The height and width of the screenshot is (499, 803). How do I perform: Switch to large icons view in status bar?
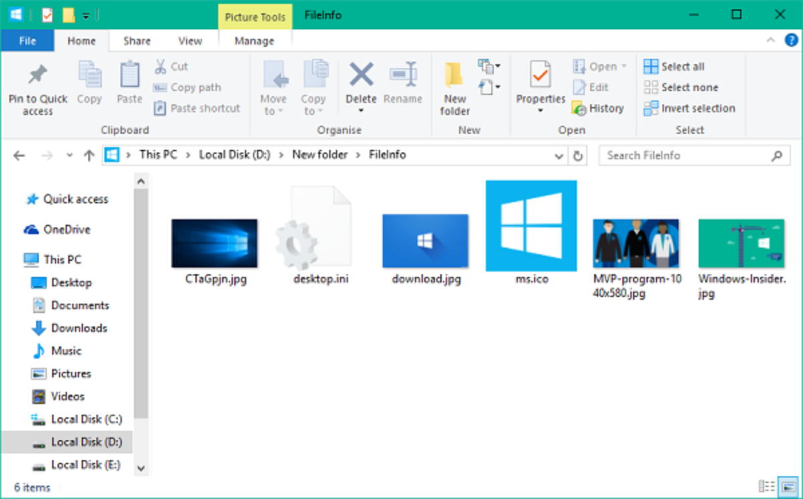pyautogui.click(x=790, y=486)
